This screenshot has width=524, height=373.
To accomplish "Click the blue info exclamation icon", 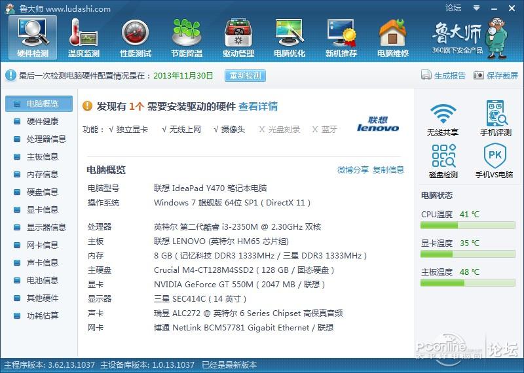I will [x=10, y=75].
